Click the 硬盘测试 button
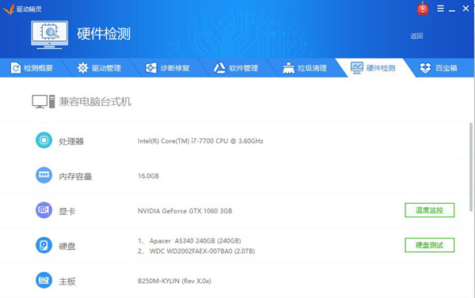 tap(430, 245)
